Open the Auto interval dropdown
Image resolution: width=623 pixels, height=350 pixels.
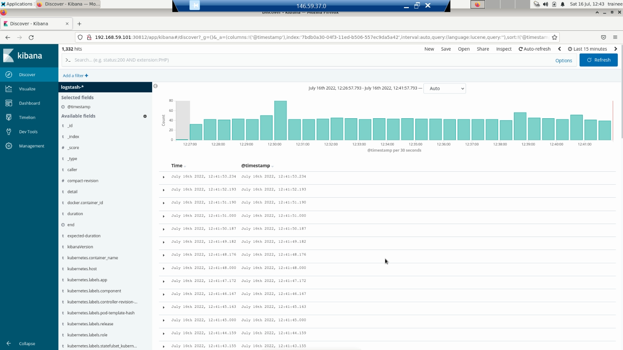pos(445,88)
